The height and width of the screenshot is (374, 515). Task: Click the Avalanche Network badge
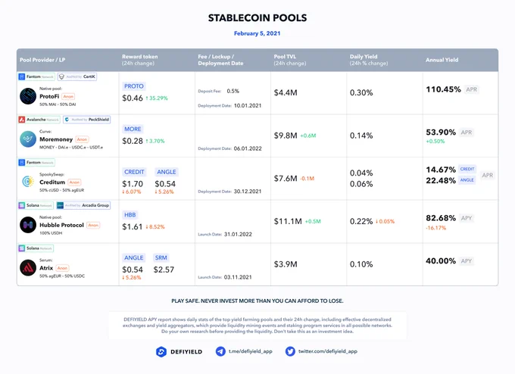[x=39, y=120]
